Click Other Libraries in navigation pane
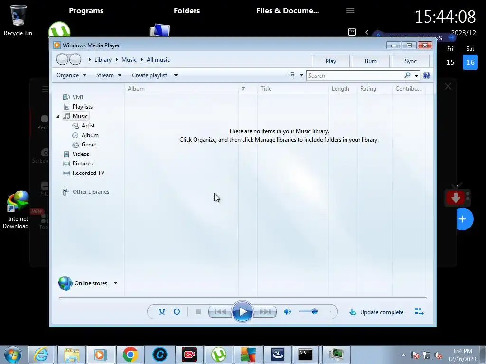The width and height of the screenshot is (486, 364). point(91,192)
